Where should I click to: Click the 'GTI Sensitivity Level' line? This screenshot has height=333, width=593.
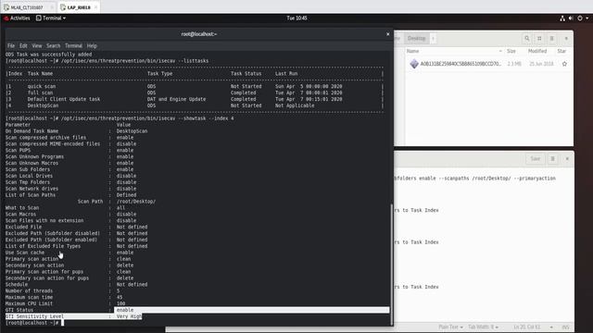(x=74, y=316)
